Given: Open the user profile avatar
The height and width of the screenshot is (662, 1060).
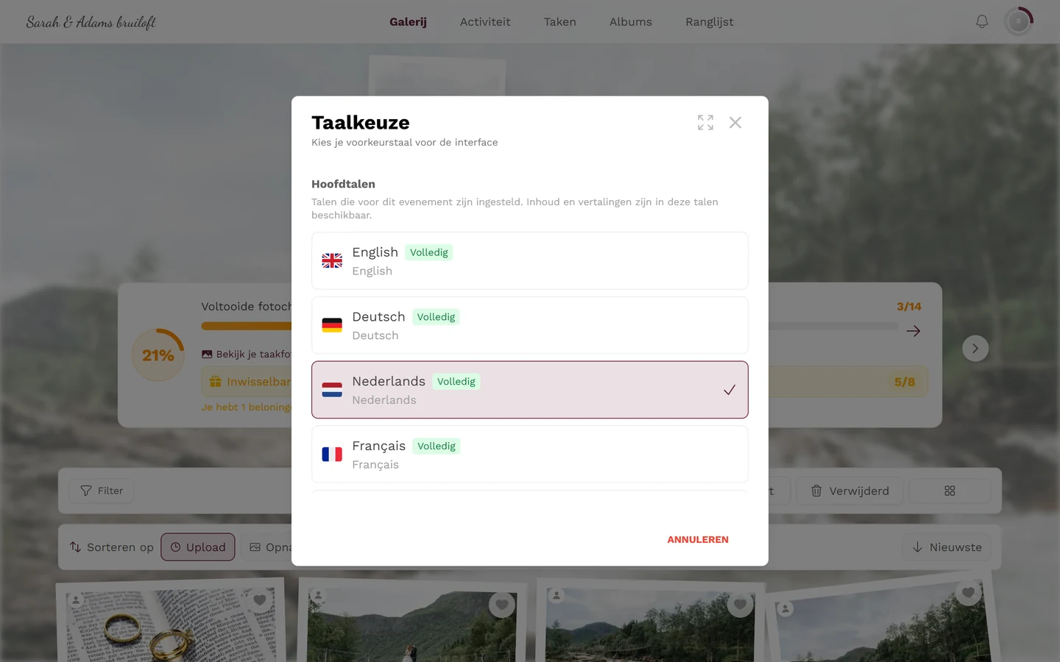Looking at the screenshot, I should [x=1019, y=22].
